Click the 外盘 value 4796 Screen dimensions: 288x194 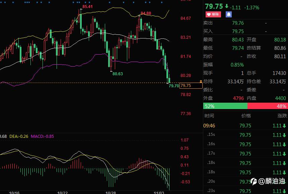(238, 98)
